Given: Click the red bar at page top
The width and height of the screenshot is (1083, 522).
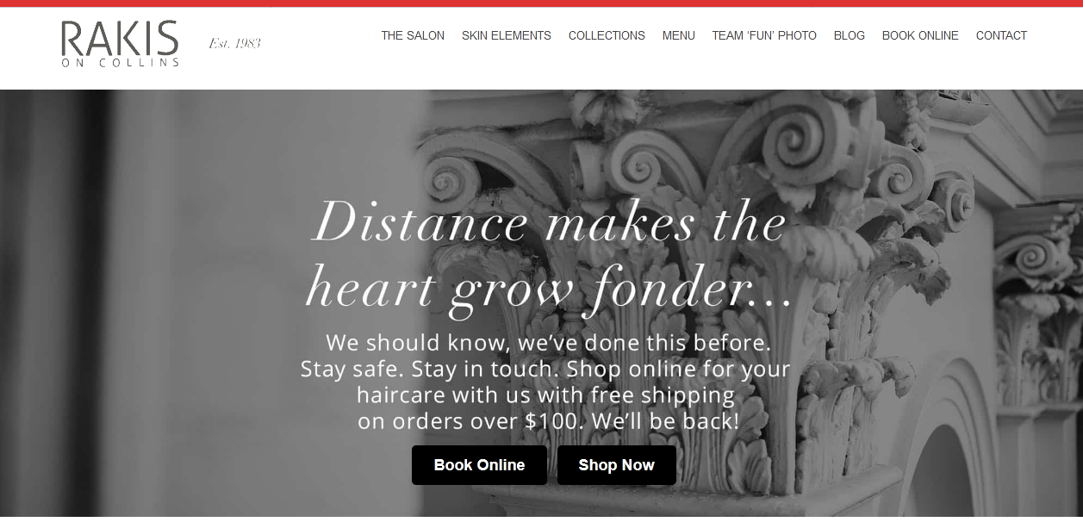Looking at the screenshot, I should tap(541, 3).
